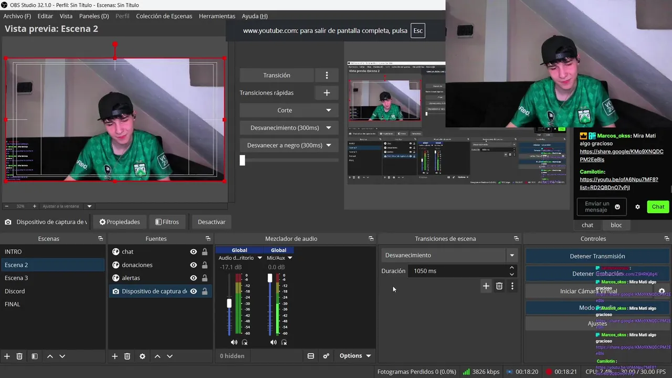The width and height of the screenshot is (672, 378).
Task: Open the Paneles menu
Action: pos(94,16)
